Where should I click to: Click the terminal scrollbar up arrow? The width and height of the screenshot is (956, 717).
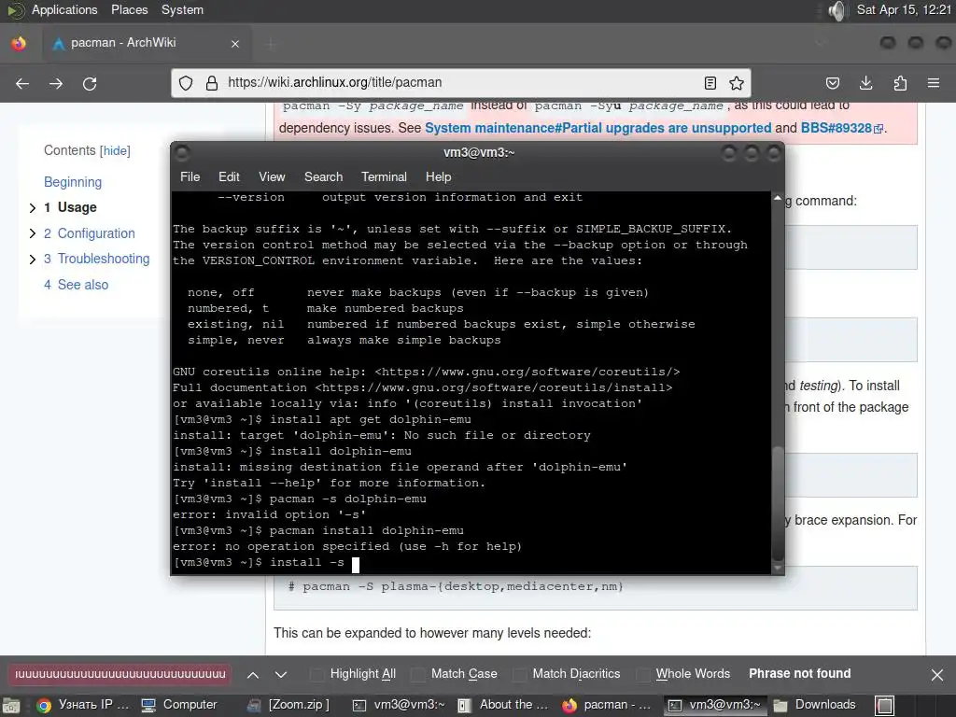tap(778, 198)
